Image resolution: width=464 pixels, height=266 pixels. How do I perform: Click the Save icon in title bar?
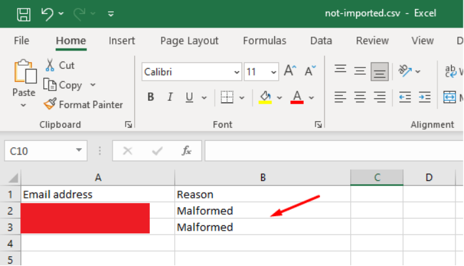(x=24, y=13)
